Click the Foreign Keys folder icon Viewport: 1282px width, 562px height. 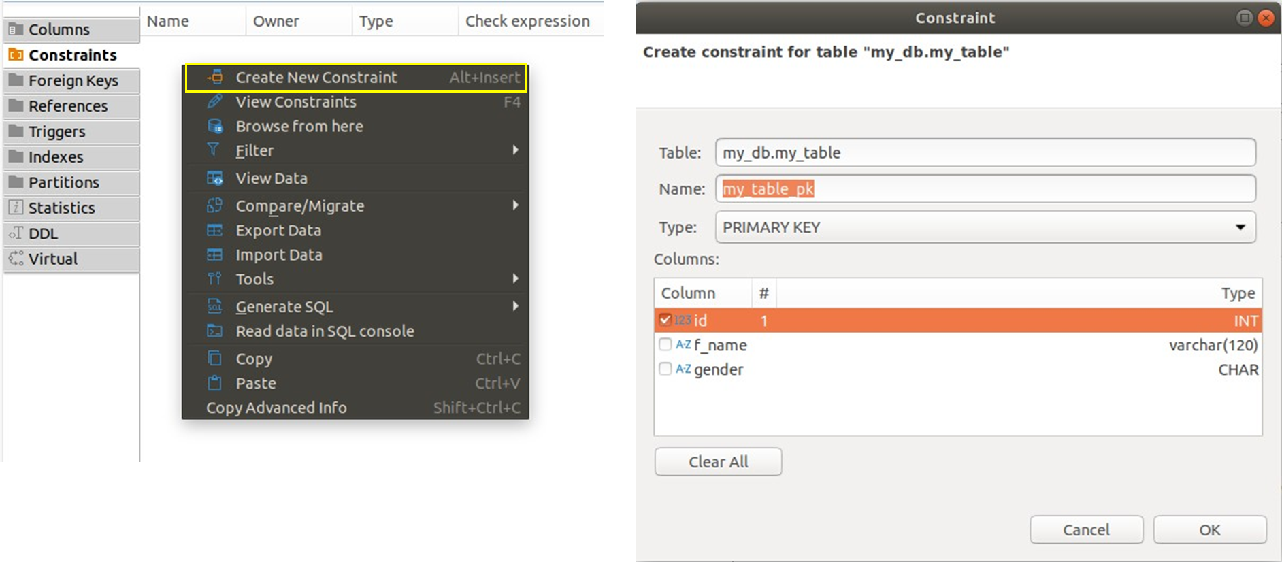(16, 80)
